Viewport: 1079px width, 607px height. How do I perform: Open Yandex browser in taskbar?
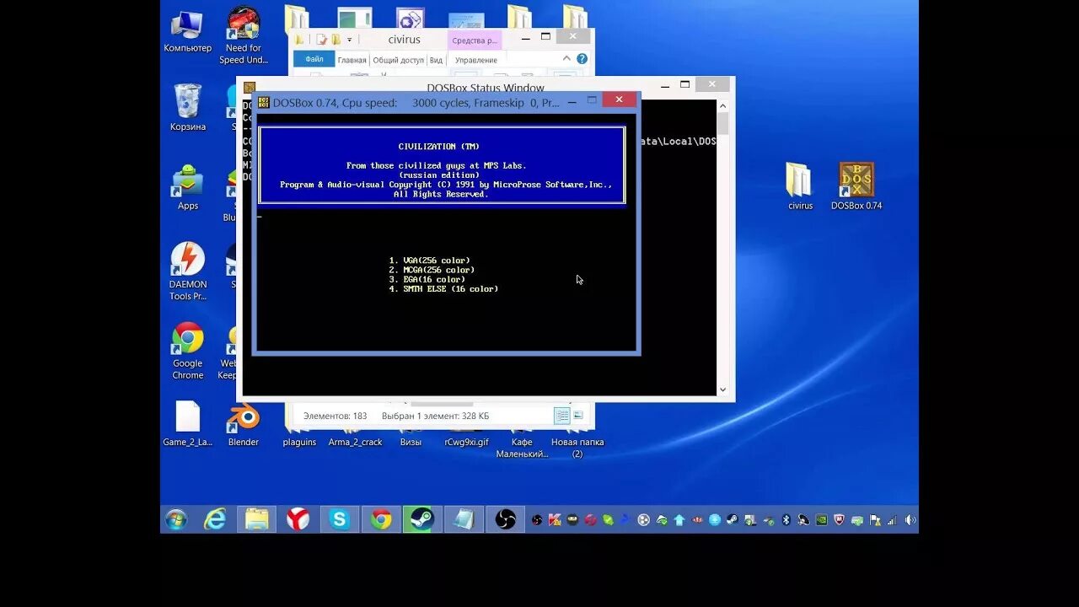point(298,519)
